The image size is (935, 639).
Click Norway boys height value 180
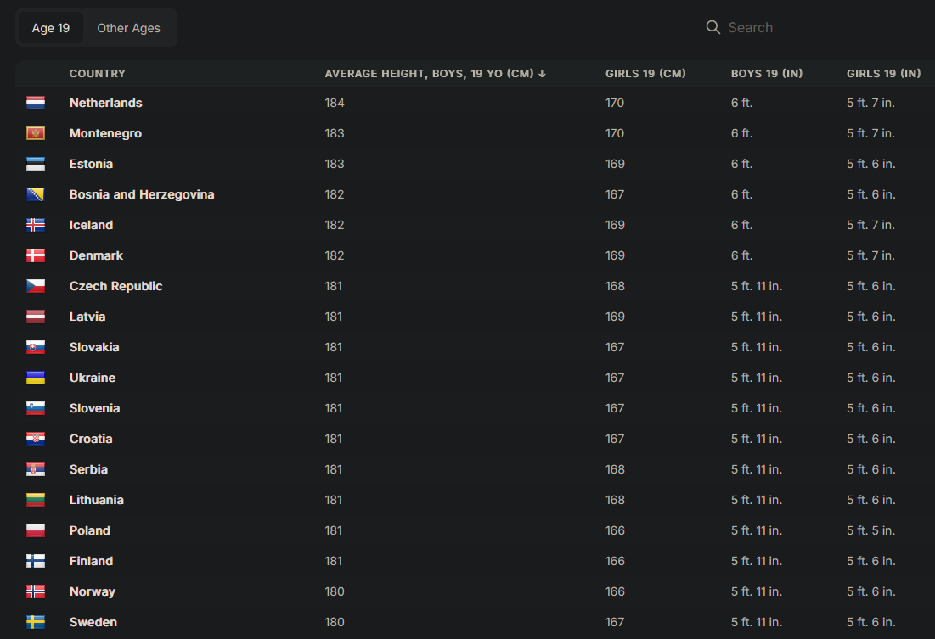335,591
